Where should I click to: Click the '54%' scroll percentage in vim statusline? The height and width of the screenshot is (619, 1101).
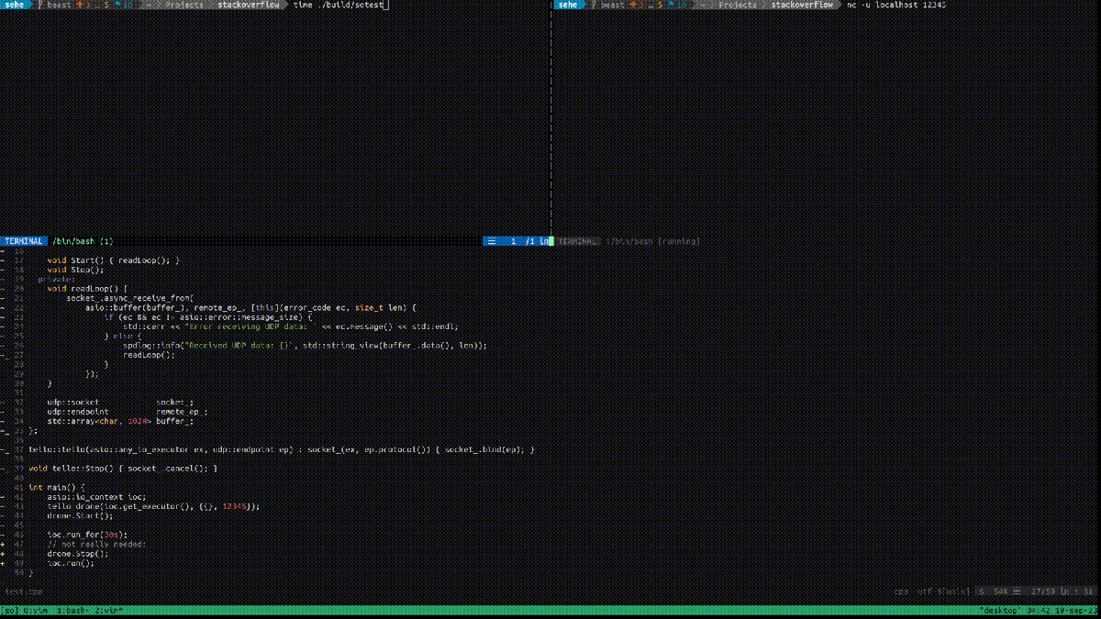click(1002, 591)
